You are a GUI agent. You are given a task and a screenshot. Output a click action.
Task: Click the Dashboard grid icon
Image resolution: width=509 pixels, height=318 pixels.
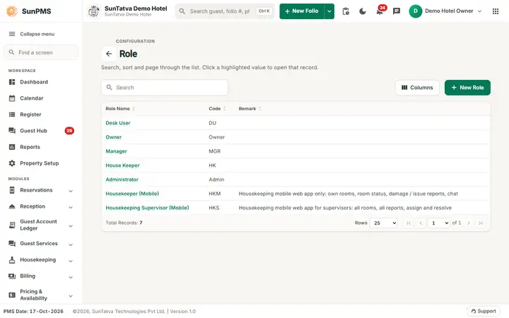(12, 82)
